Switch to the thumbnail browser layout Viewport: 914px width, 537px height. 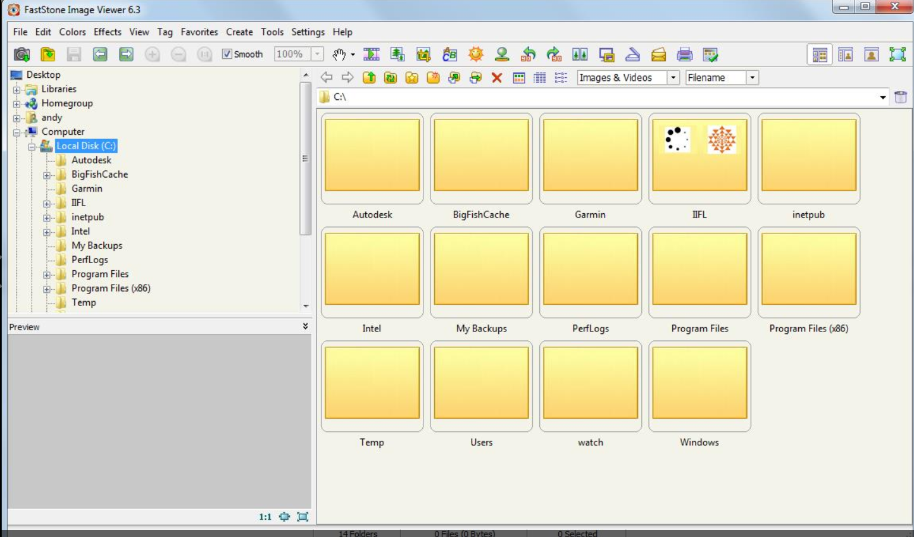(820, 54)
